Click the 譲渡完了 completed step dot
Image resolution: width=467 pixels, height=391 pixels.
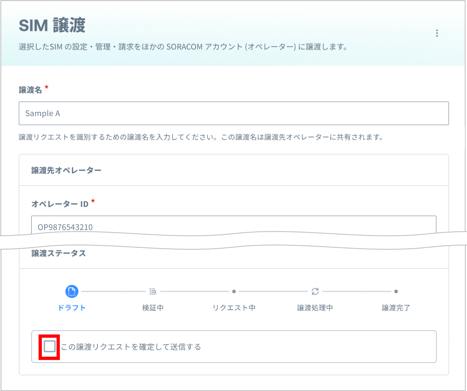coord(396,291)
